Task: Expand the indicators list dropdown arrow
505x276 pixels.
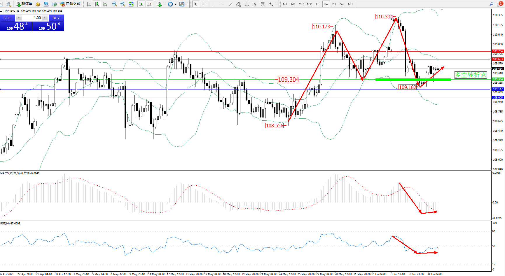Action: pyautogui.click(x=164, y=4)
